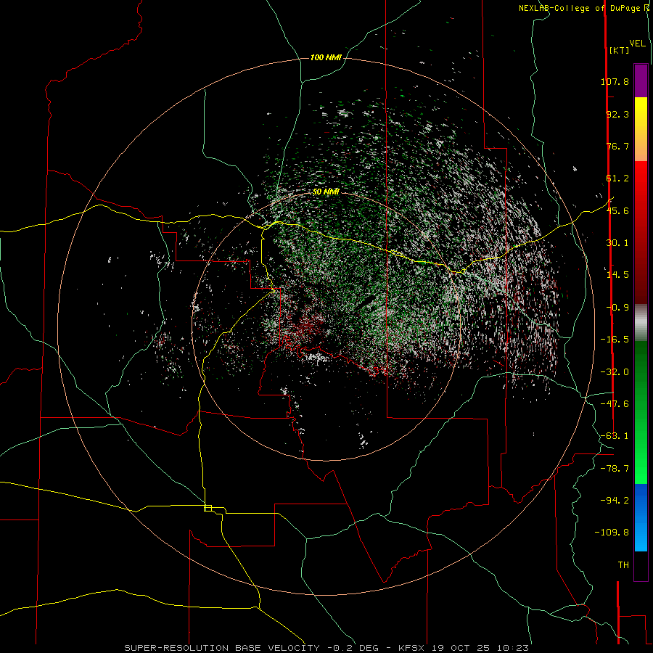Select the 45.6 scale value
Viewport: 653px width, 653px height.
[617, 210]
